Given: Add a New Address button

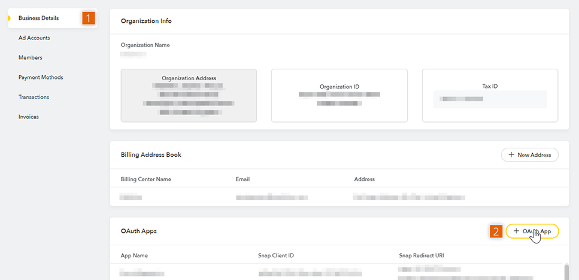Looking at the screenshot, I should (529, 155).
